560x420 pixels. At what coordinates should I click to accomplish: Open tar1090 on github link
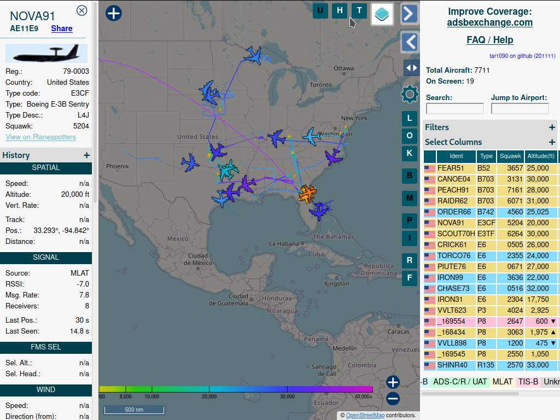click(522, 56)
